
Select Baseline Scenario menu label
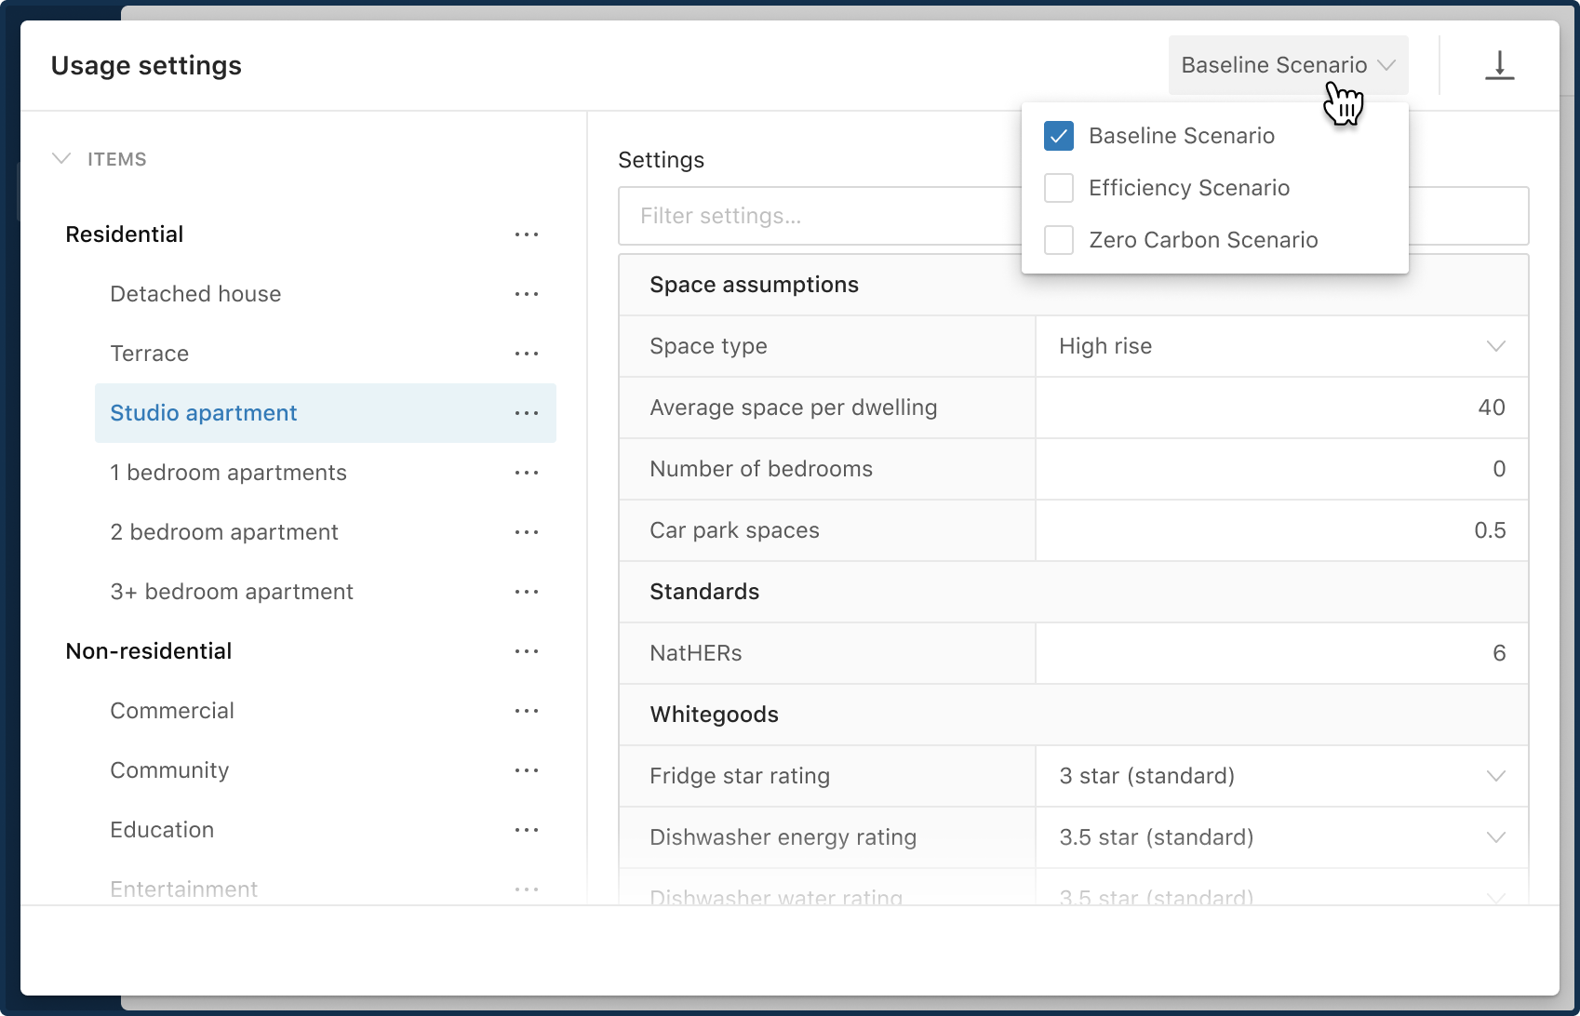pyautogui.click(x=1182, y=136)
